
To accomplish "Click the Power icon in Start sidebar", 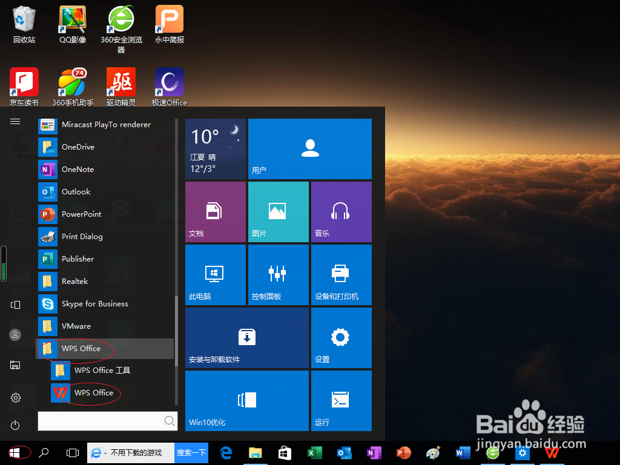I will (x=15, y=425).
